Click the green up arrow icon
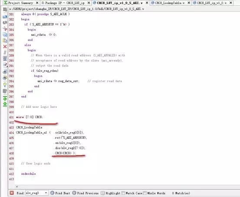The width and height of the screenshot is (240, 197). click(x=5, y=98)
